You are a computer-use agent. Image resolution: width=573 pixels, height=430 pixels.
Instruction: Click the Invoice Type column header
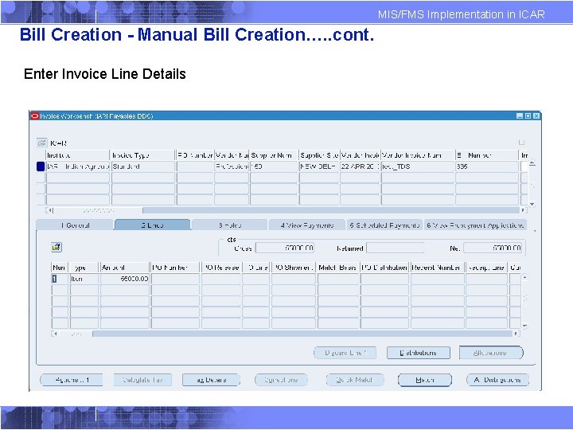coord(143,155)
